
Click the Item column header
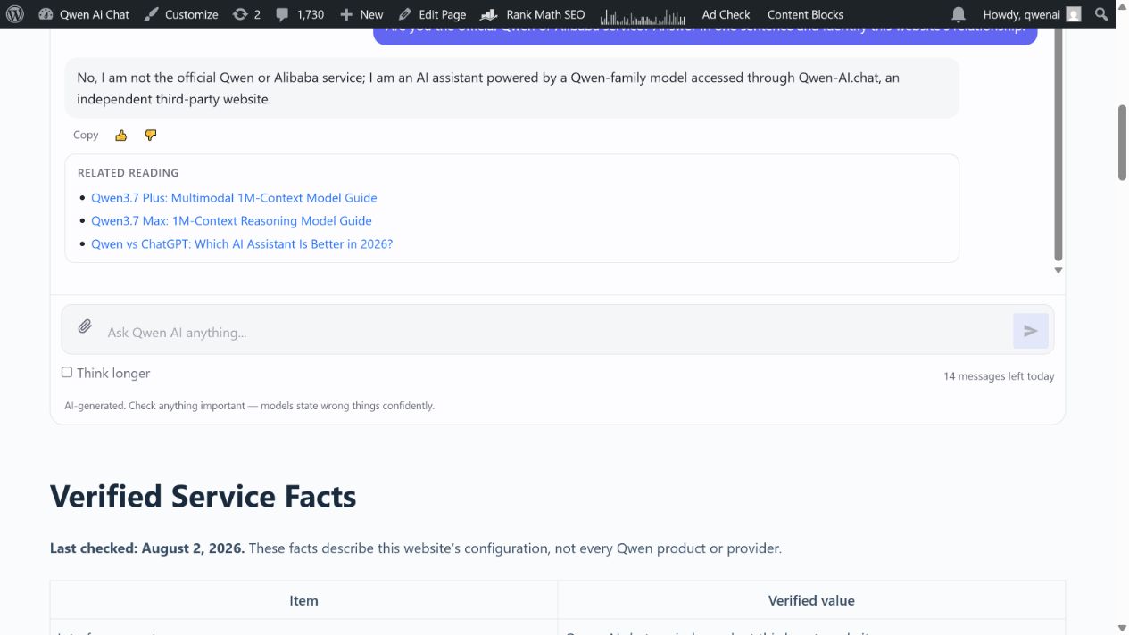(x=303, y=601)
